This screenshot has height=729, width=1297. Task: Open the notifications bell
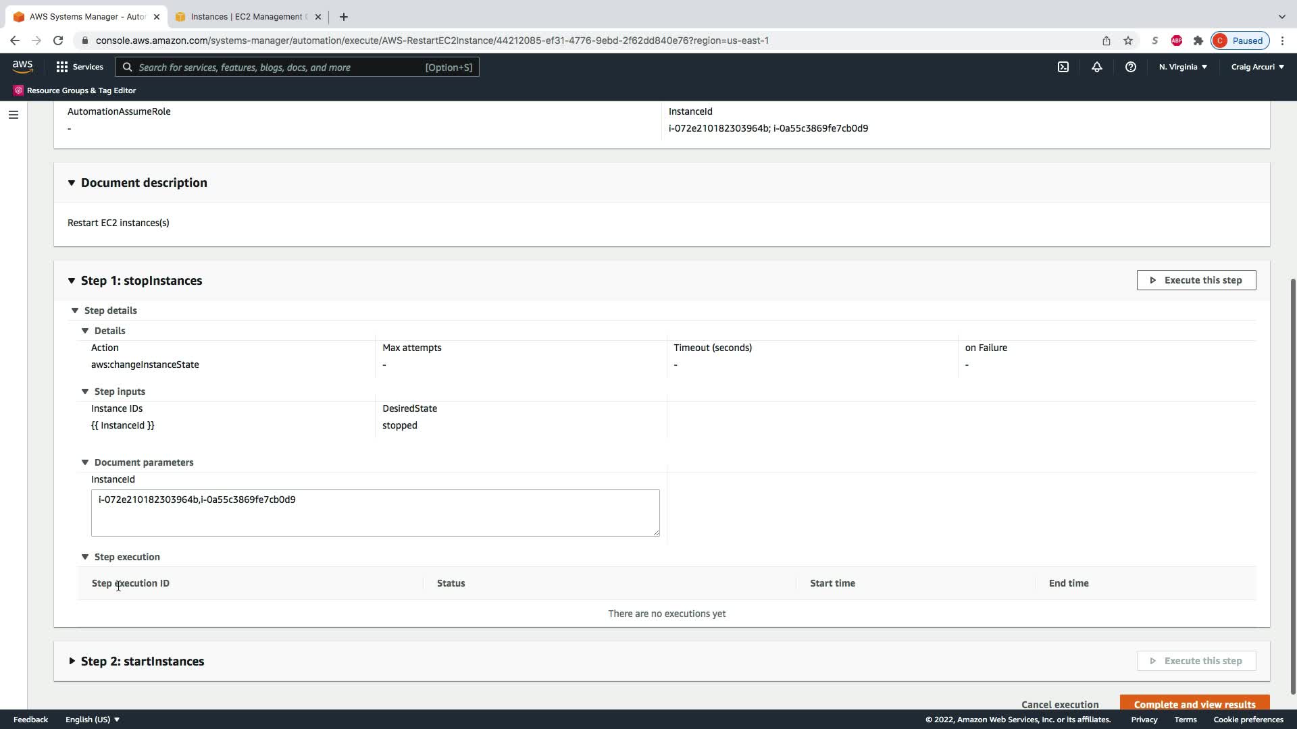[1096, 67]
